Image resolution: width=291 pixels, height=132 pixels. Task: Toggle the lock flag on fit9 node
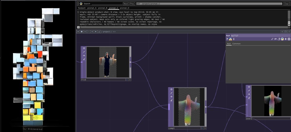coord(84,59)
